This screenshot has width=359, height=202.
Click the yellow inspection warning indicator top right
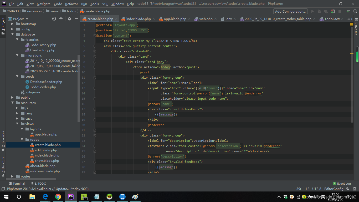coord(352,24)
